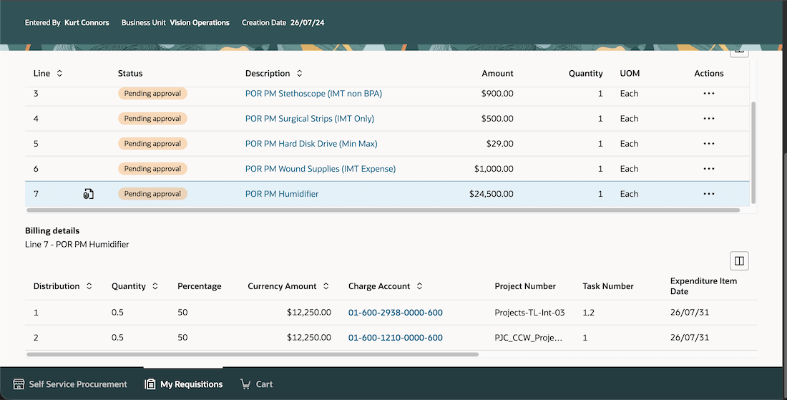Viewport: 787px width, 400px height.
Task: Click the Percentage column header
Action: [200, 286]
